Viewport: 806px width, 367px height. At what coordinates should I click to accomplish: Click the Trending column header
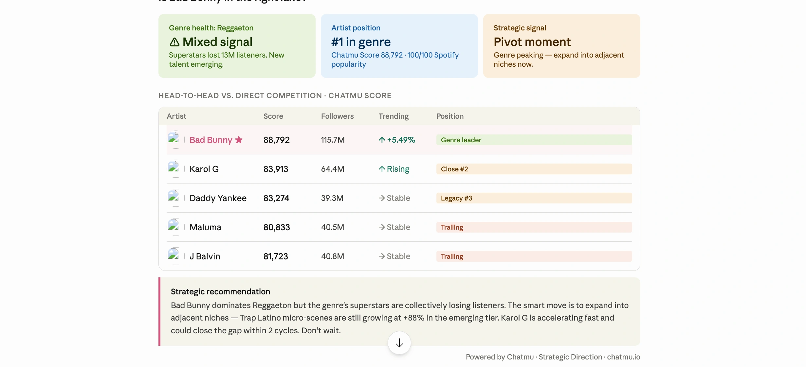click(394, 116)
